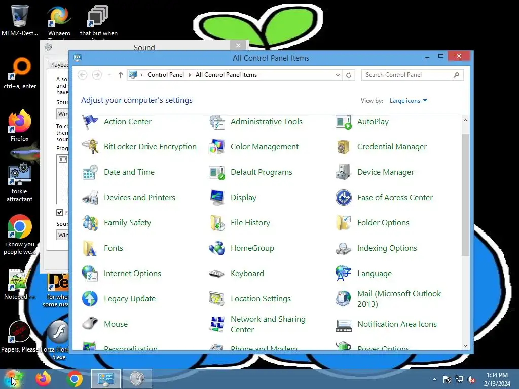Select the All Control Panel Items breadcrumb
The height and width of the screenshot is (389, 519).
pyautogui.click(x=226, y=75)
